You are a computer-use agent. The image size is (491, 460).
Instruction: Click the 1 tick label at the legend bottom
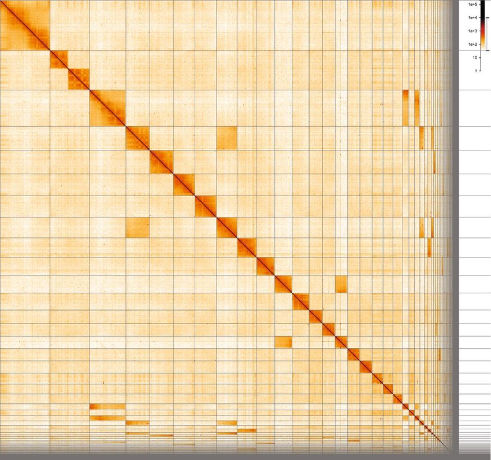click(475, 71)
